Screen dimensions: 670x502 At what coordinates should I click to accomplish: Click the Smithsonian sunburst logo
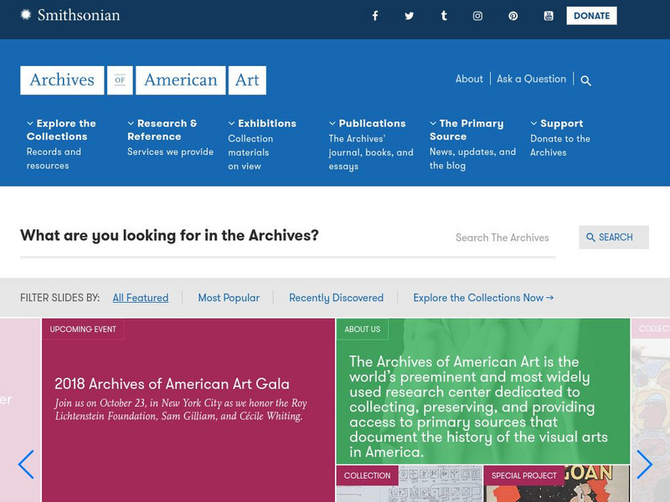coord(26,13)
